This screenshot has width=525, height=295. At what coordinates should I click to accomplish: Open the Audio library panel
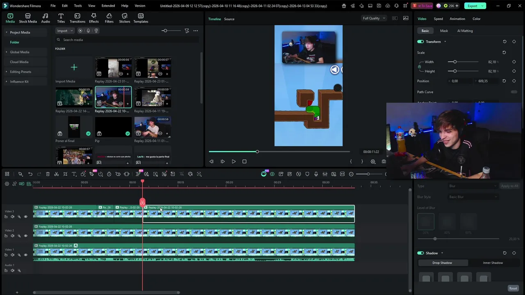tap(46, 18)
